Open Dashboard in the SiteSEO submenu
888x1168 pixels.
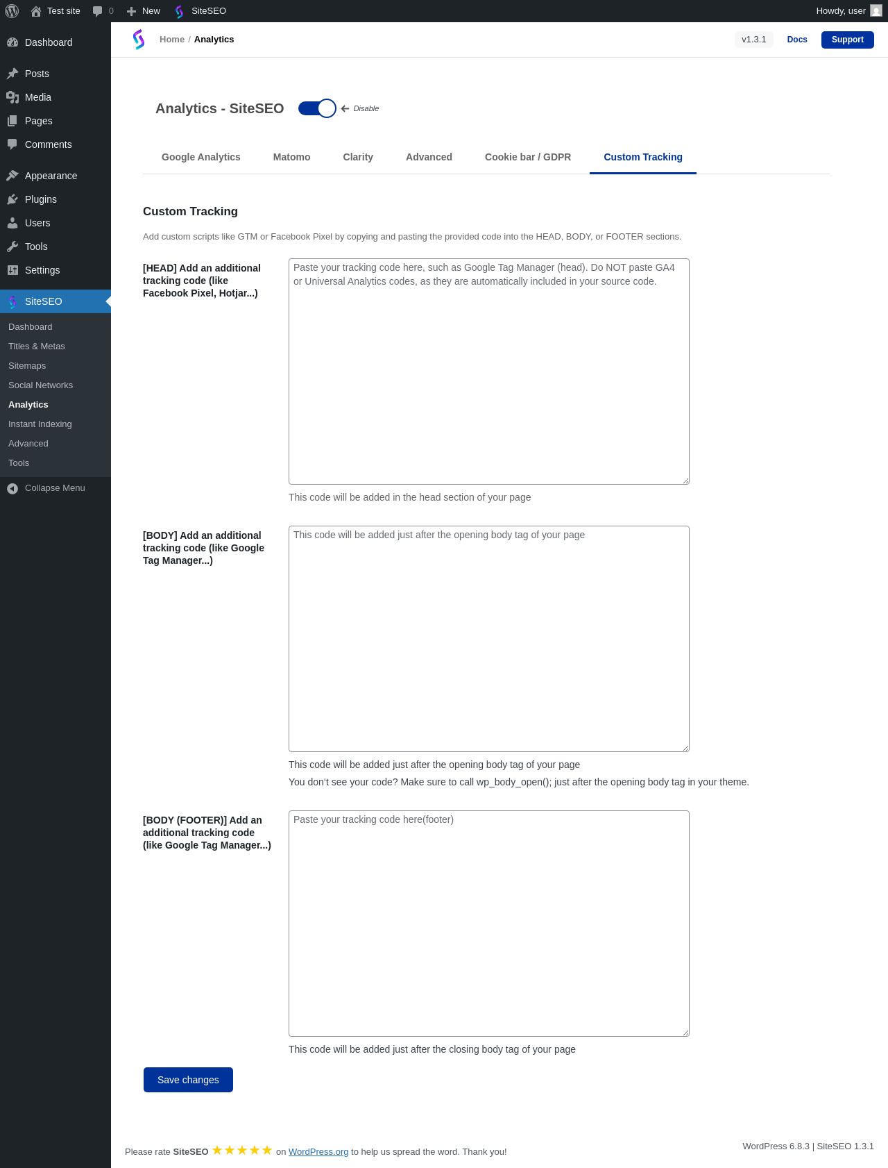[31, 327]
